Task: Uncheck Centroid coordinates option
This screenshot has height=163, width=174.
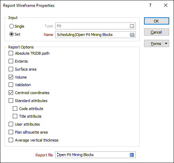Action: (11, 93)
